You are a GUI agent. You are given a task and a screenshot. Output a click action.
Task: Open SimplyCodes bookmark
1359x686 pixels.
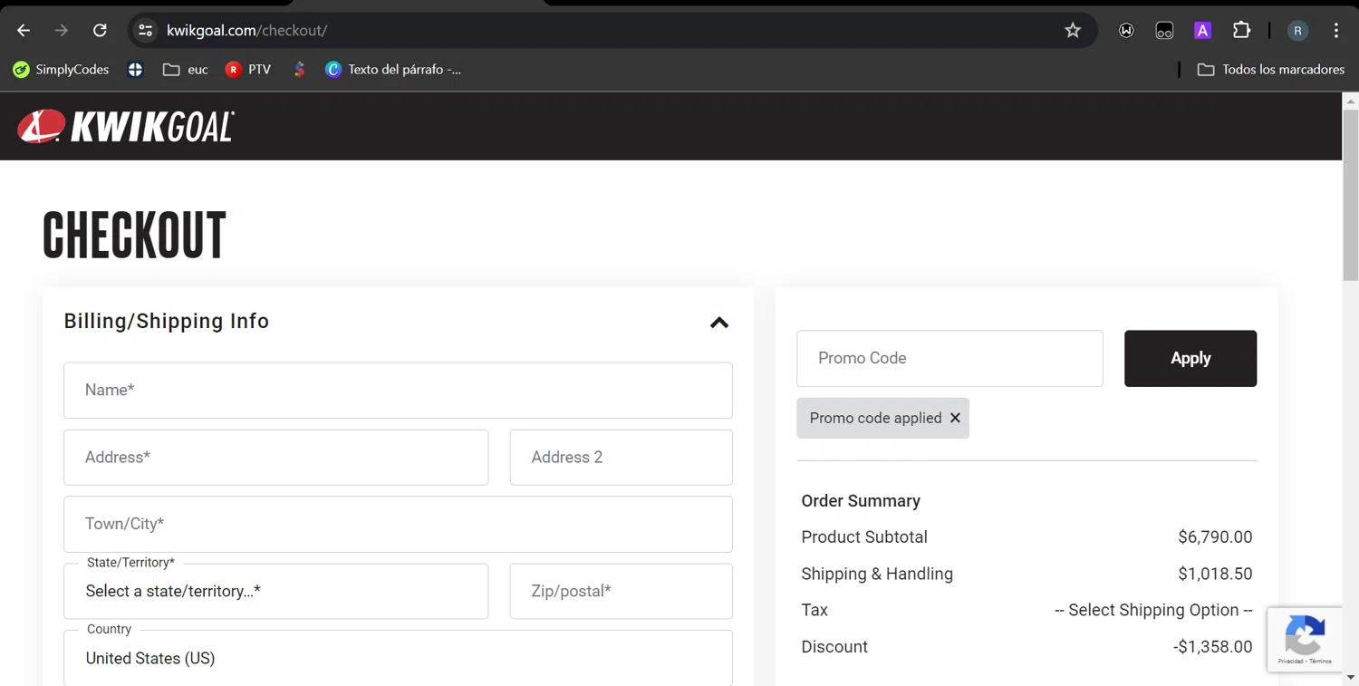61,70
